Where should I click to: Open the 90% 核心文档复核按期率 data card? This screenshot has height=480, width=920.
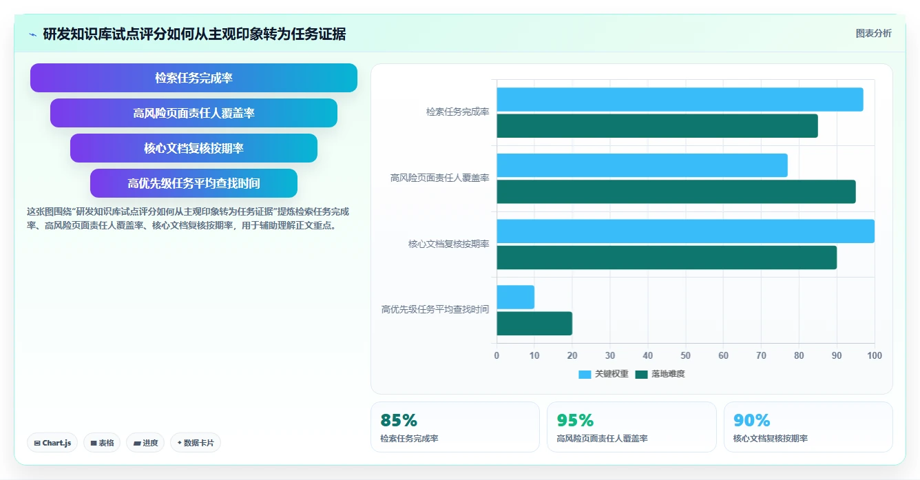tap(808, 427)
